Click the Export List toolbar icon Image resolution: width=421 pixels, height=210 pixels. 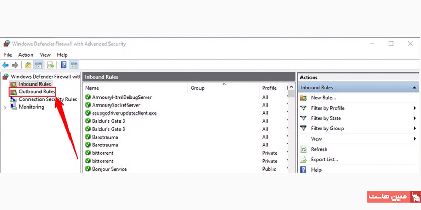tap(51, 65)
